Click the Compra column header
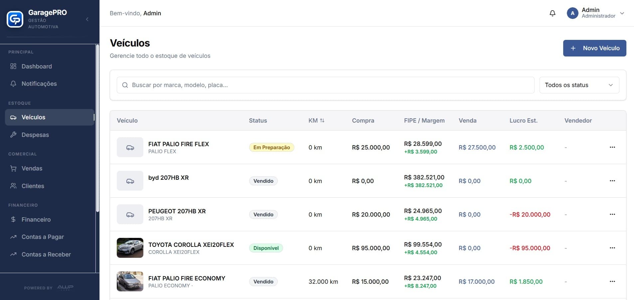Viewport: 634px width, 300px height. [x=363, y=121]
